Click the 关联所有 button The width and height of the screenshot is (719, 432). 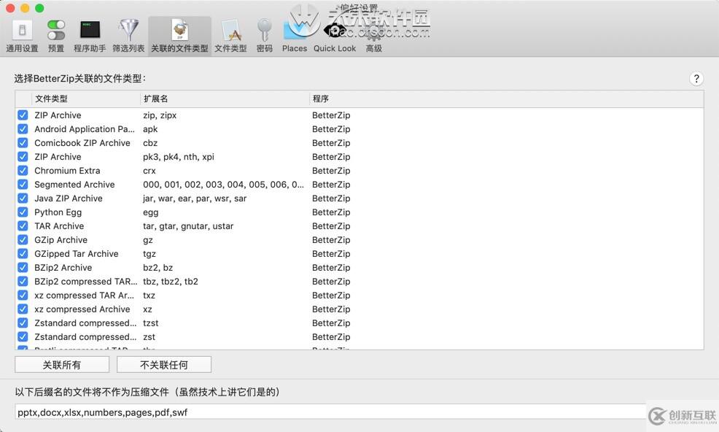pos(62,365)
